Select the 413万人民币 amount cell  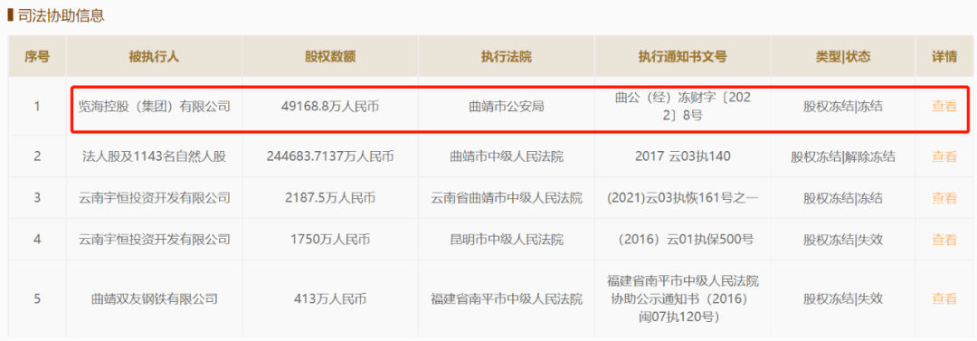click(x=330, y=299)
